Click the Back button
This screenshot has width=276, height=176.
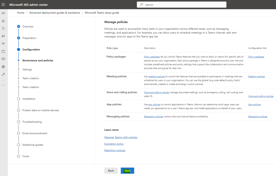point(111,171)
